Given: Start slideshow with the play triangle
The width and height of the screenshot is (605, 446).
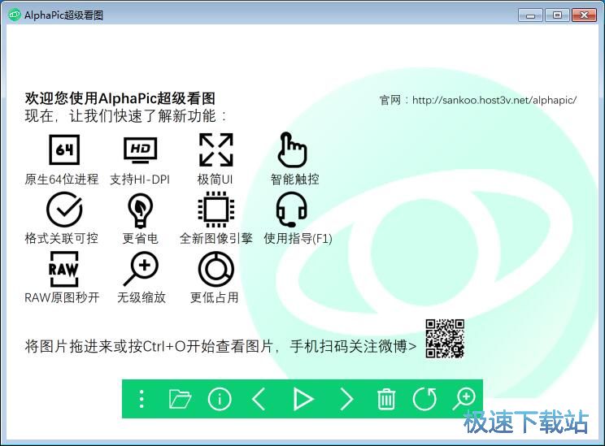Looking at the screenshot, I should coord(302,399).
